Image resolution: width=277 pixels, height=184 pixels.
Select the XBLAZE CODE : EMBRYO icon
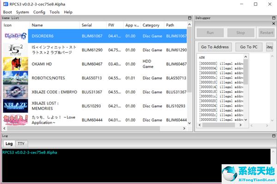click(x=16, y=92)
